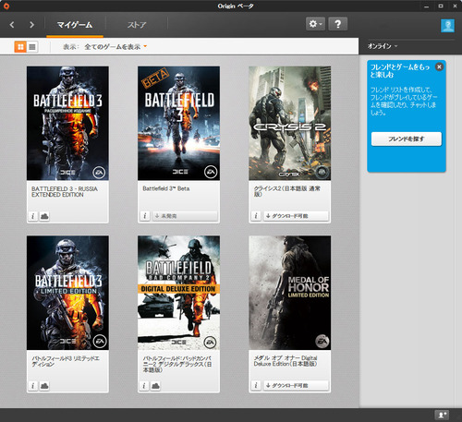Image resolution: width=462 pixels, height=422 pixels.
Task: Switch to list view of games
Action: pyautogui.click(x=32, y=47)
